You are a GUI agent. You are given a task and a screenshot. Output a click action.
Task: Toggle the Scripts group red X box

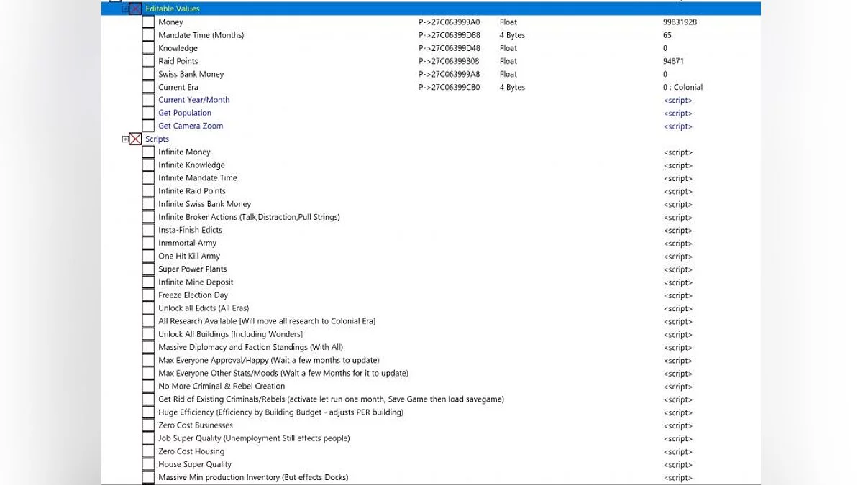point(135,139)
